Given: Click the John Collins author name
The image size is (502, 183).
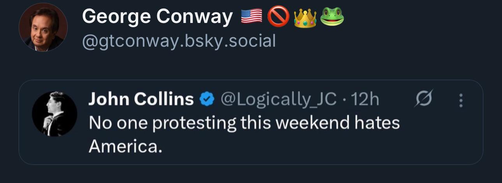Looking at the screenshot, I should coord(141,100).
